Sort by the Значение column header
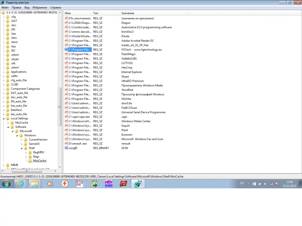 pyautogui.click(x=154, y=13)
